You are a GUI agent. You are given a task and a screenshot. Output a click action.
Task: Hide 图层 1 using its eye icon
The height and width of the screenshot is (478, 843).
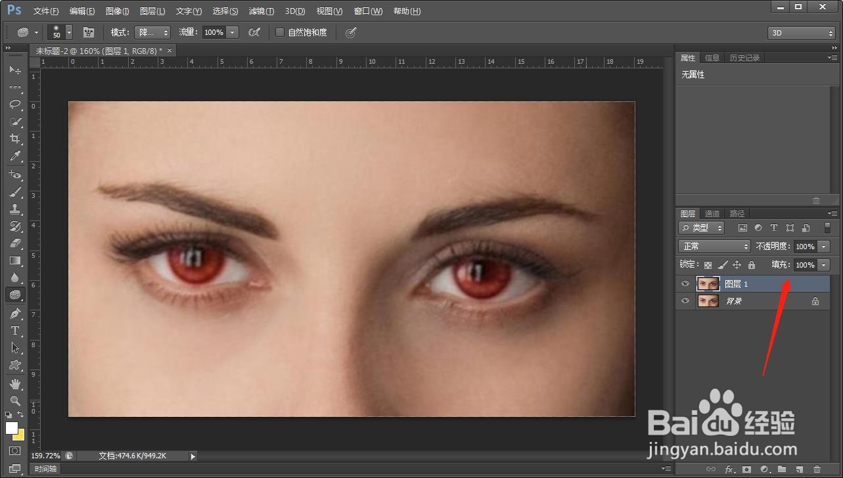(685, 284)
